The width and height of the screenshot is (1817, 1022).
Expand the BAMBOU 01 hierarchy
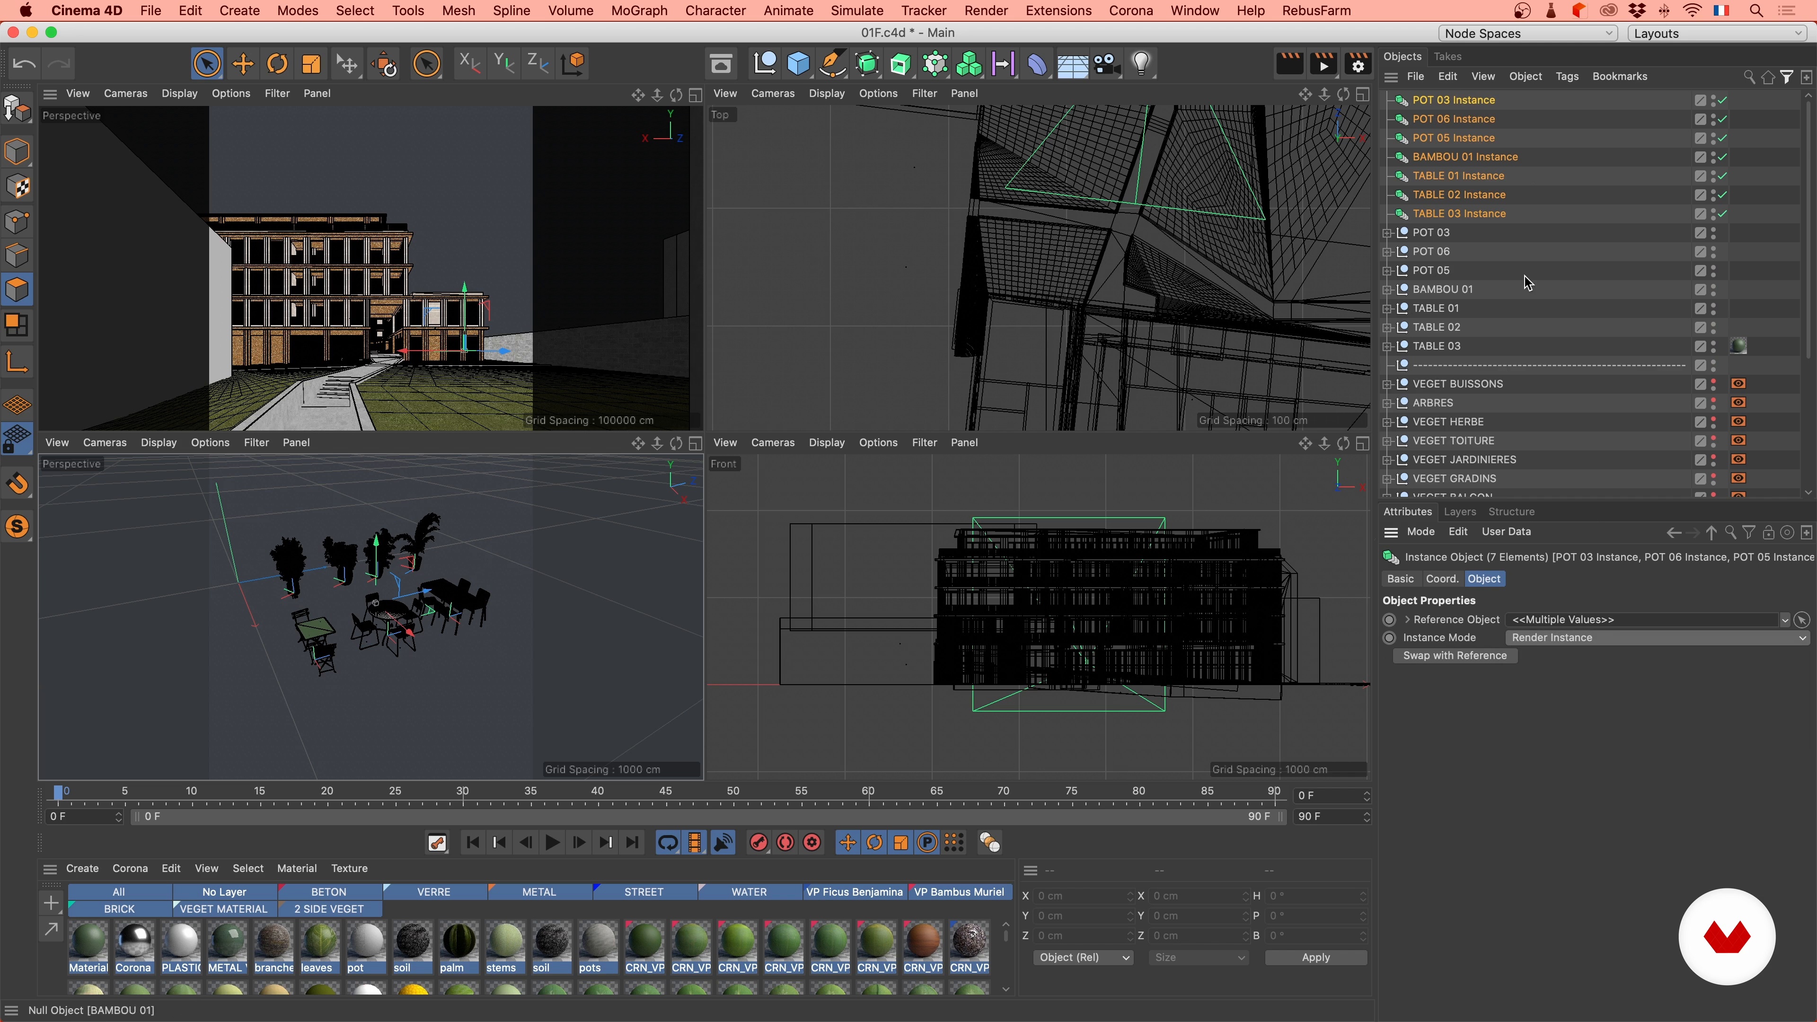click(x=1387, y=290)
